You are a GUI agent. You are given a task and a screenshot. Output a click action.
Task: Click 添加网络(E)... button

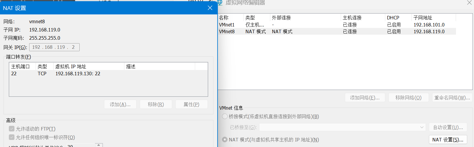click(365, 98)
